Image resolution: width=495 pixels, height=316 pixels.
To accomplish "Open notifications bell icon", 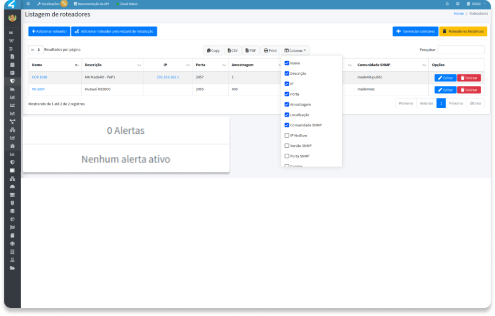I will pyautogui.click(x=447, y=4).
